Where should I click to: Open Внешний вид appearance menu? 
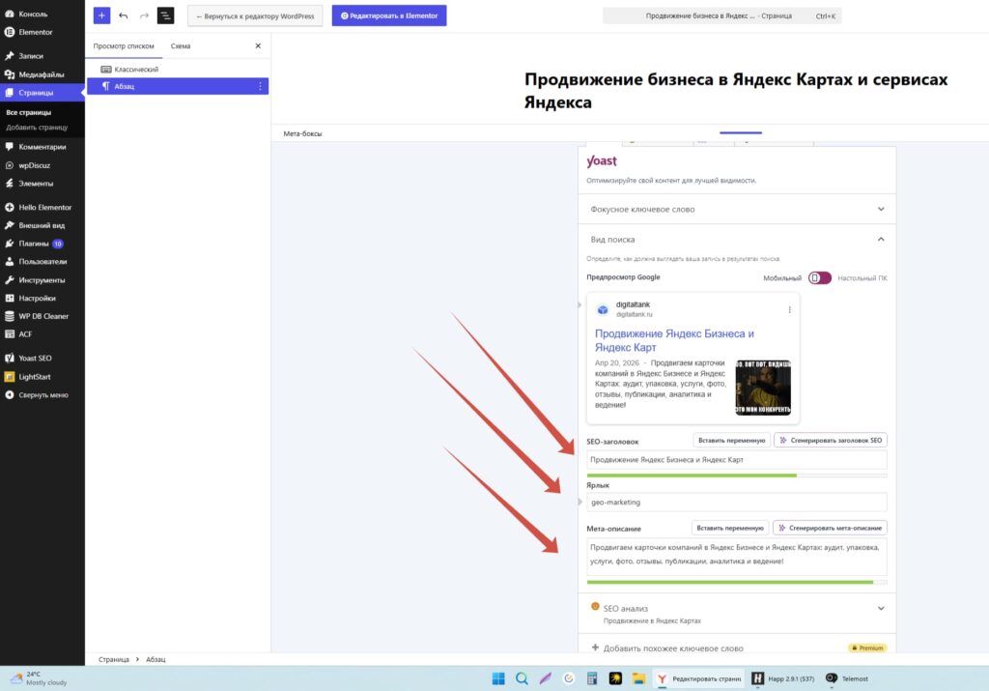coord(42,225)
